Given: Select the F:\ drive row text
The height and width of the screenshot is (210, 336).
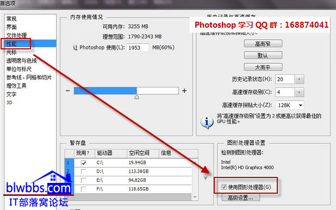Looking at the screenshot, I should (x=99, y=189).
